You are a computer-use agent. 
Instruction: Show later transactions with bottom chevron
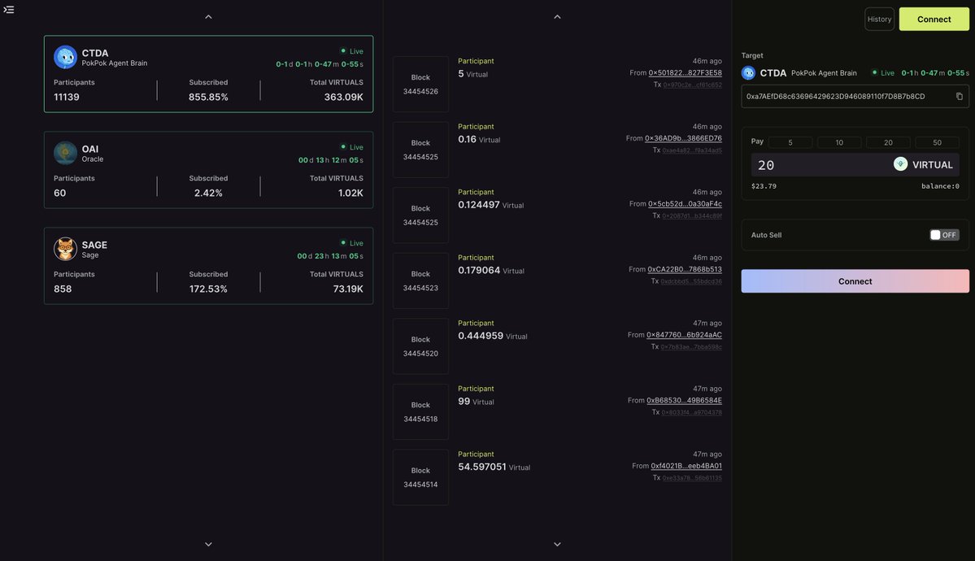pos(557,544)
